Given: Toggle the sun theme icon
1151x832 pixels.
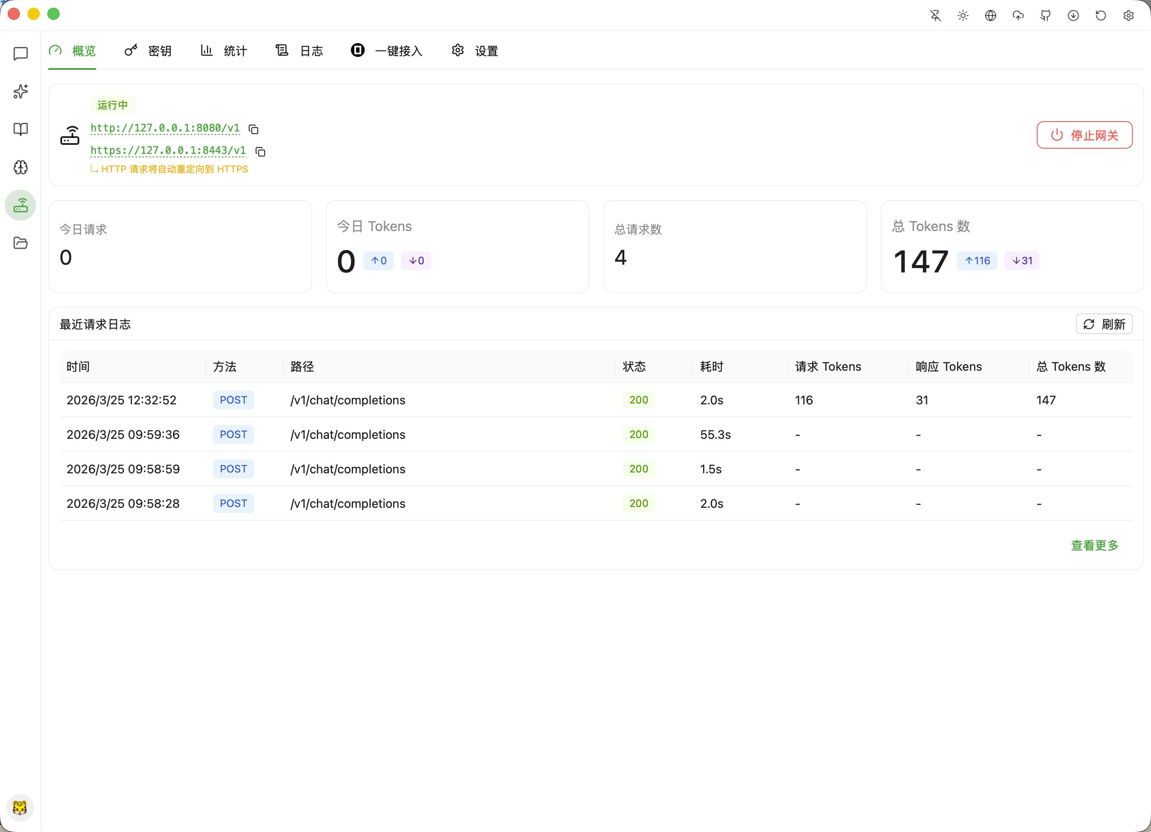Looking at the screenshot, I should [963, 16].
